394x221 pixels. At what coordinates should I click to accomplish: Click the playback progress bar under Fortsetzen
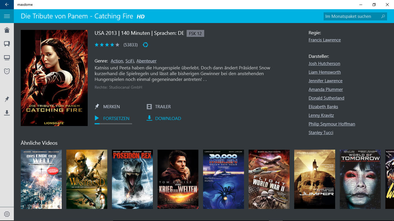(x=113, y=124)
